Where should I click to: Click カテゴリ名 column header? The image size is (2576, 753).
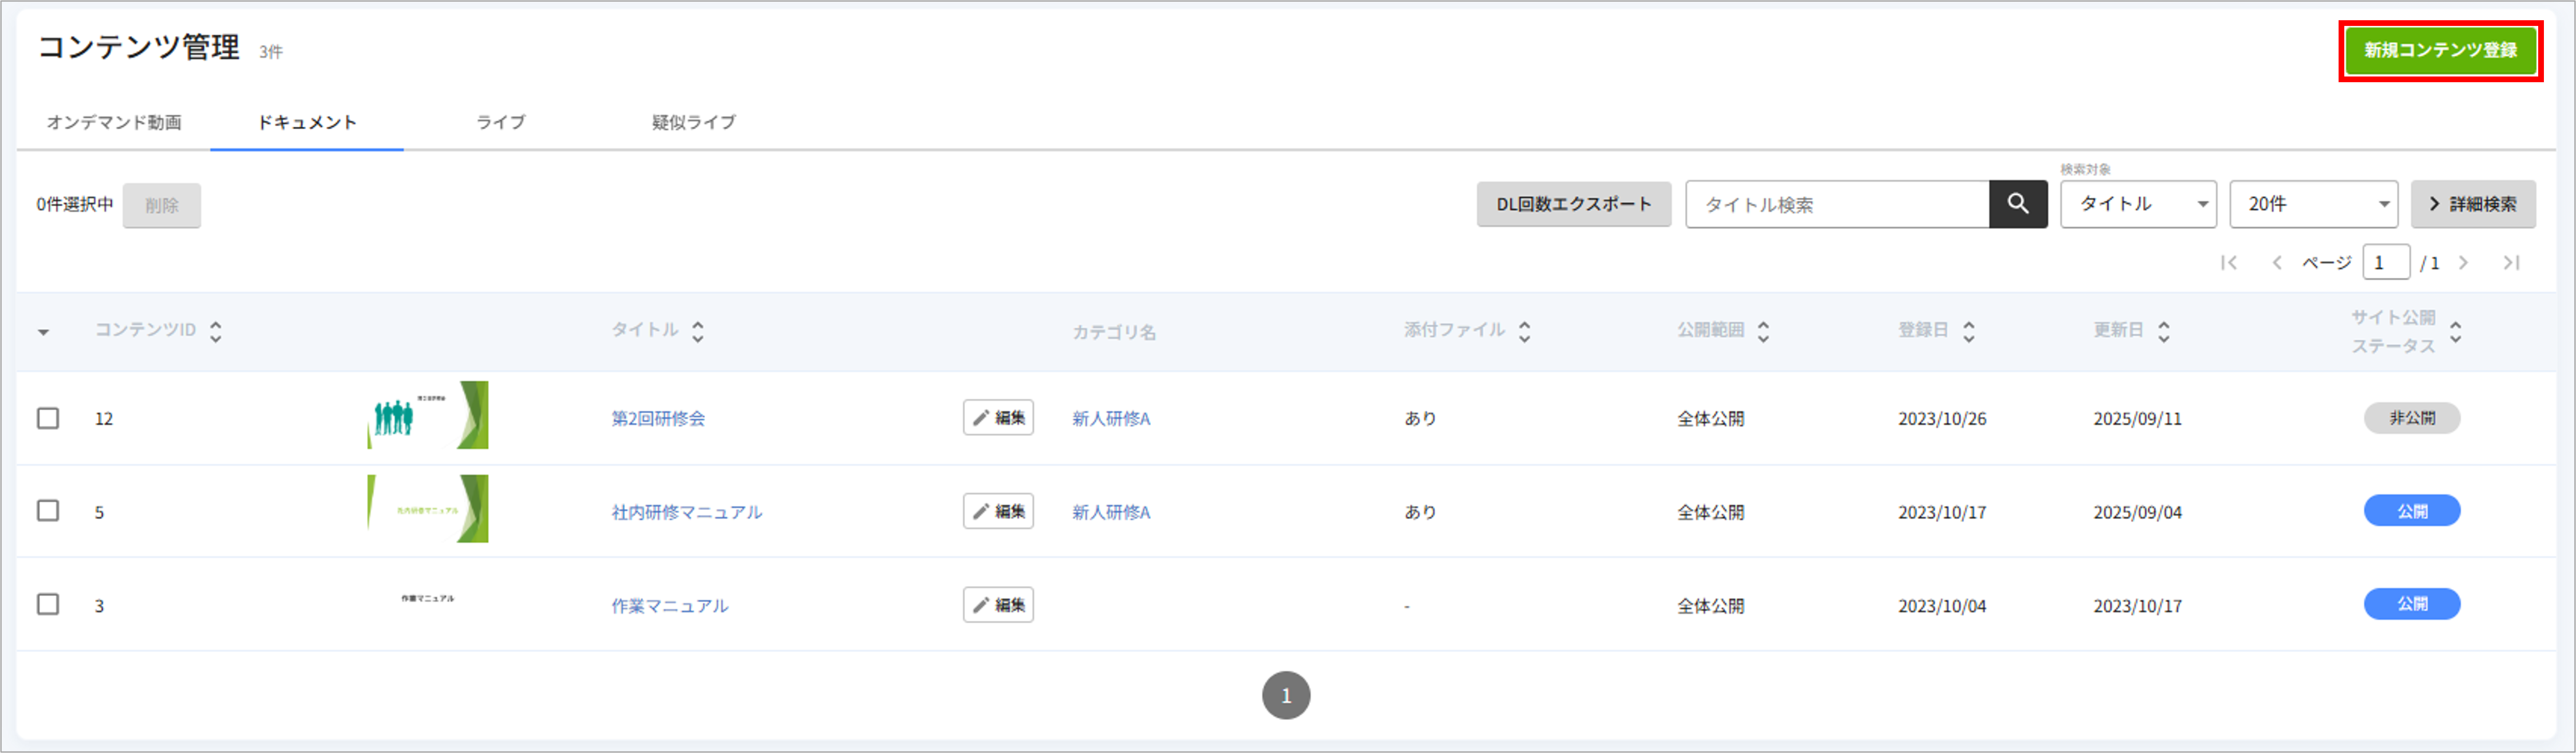point(1114,332)
